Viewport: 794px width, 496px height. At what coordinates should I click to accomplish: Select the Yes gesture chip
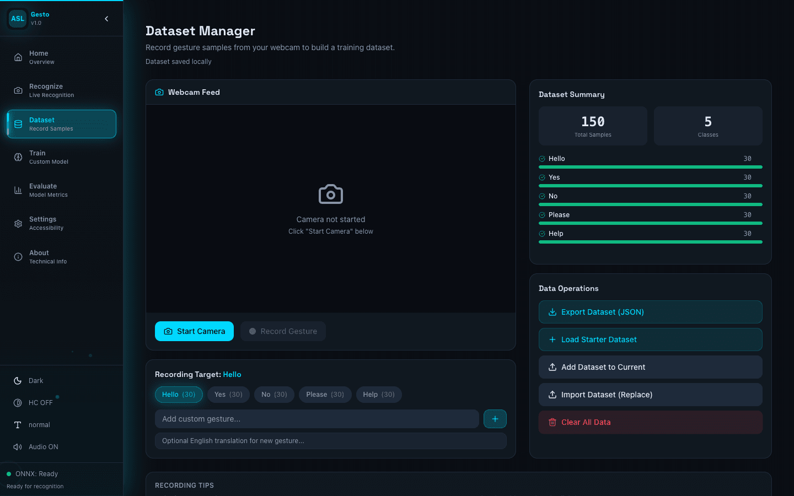228,395
